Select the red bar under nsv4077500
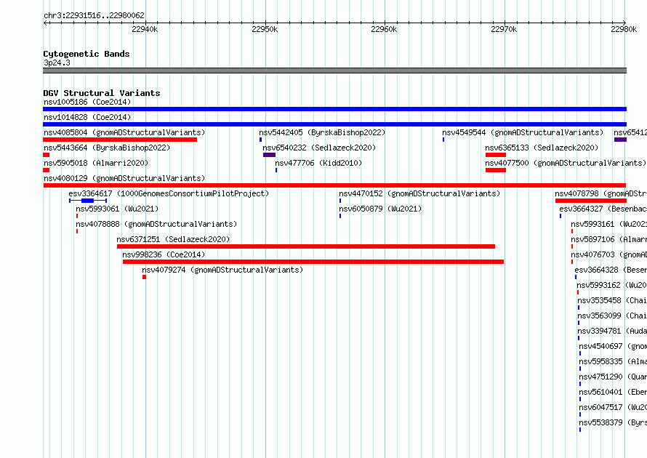 click(x=496, y=170)
